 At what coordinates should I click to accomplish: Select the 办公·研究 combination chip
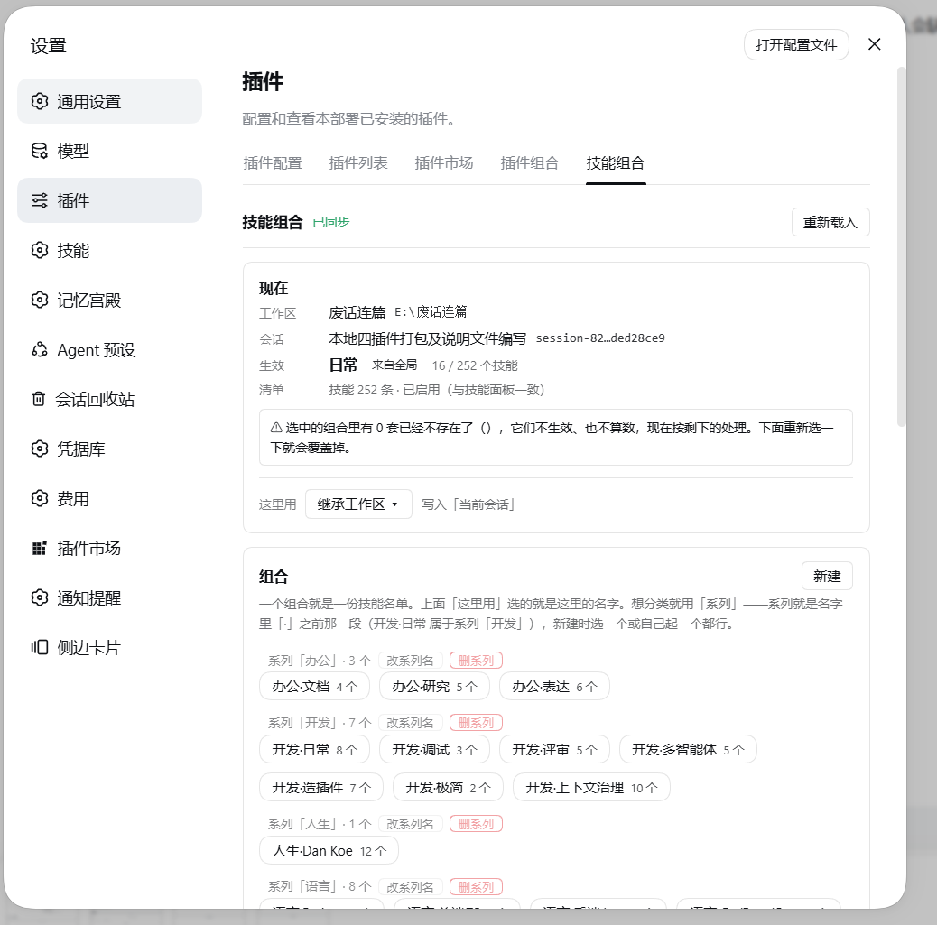click(x=434, y=686)
